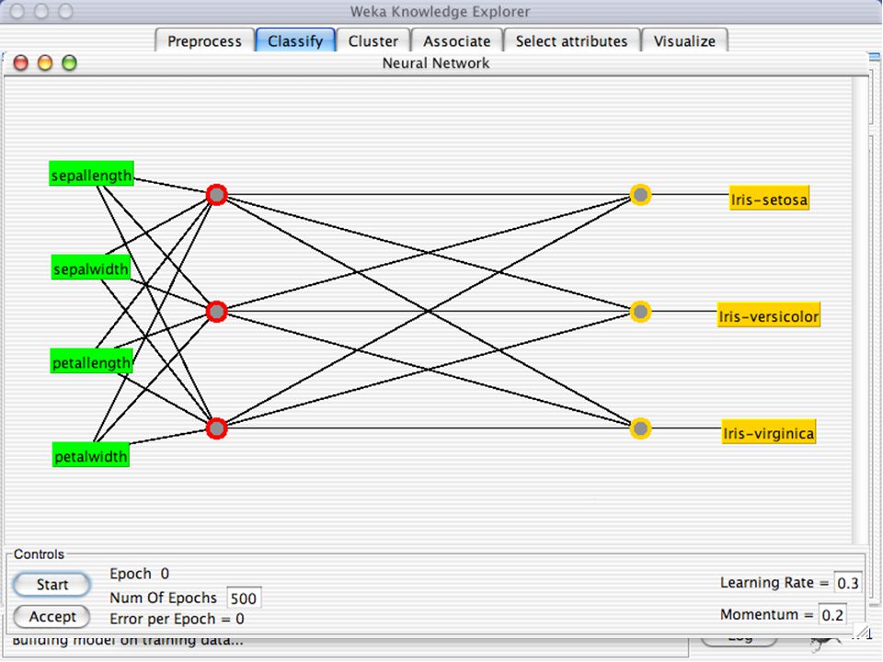
Task: Select the petalwidth input node
Action: [x=91, y=454]
